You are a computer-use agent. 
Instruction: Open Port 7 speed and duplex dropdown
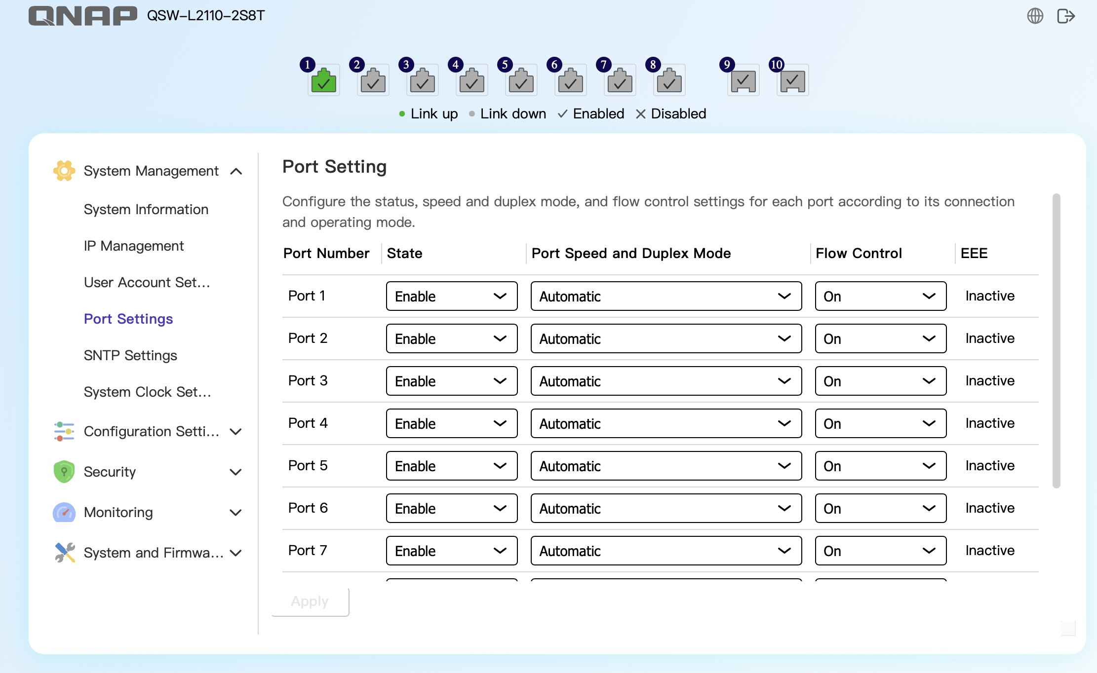pos(666,551)
